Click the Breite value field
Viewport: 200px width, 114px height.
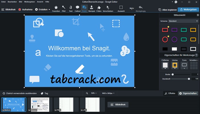pyautogui.click(x=195, y=74)
